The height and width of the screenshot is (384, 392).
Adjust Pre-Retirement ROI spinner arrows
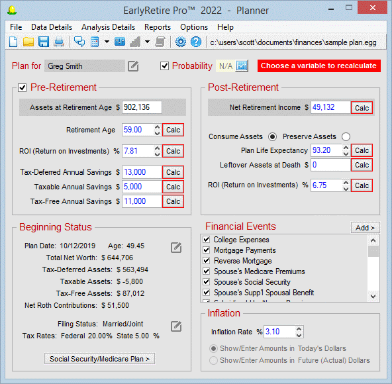[157, 151]
